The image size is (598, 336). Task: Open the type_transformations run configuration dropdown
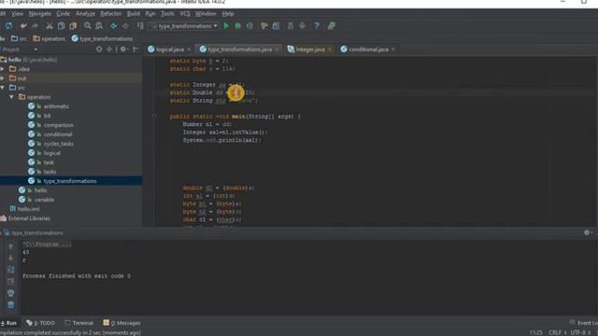tap(184, 26)
